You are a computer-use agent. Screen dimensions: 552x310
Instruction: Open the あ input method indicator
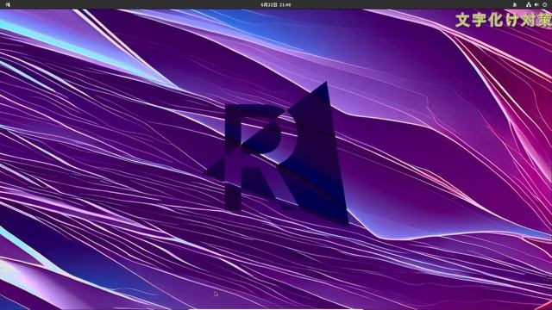(x=514, y=4)
